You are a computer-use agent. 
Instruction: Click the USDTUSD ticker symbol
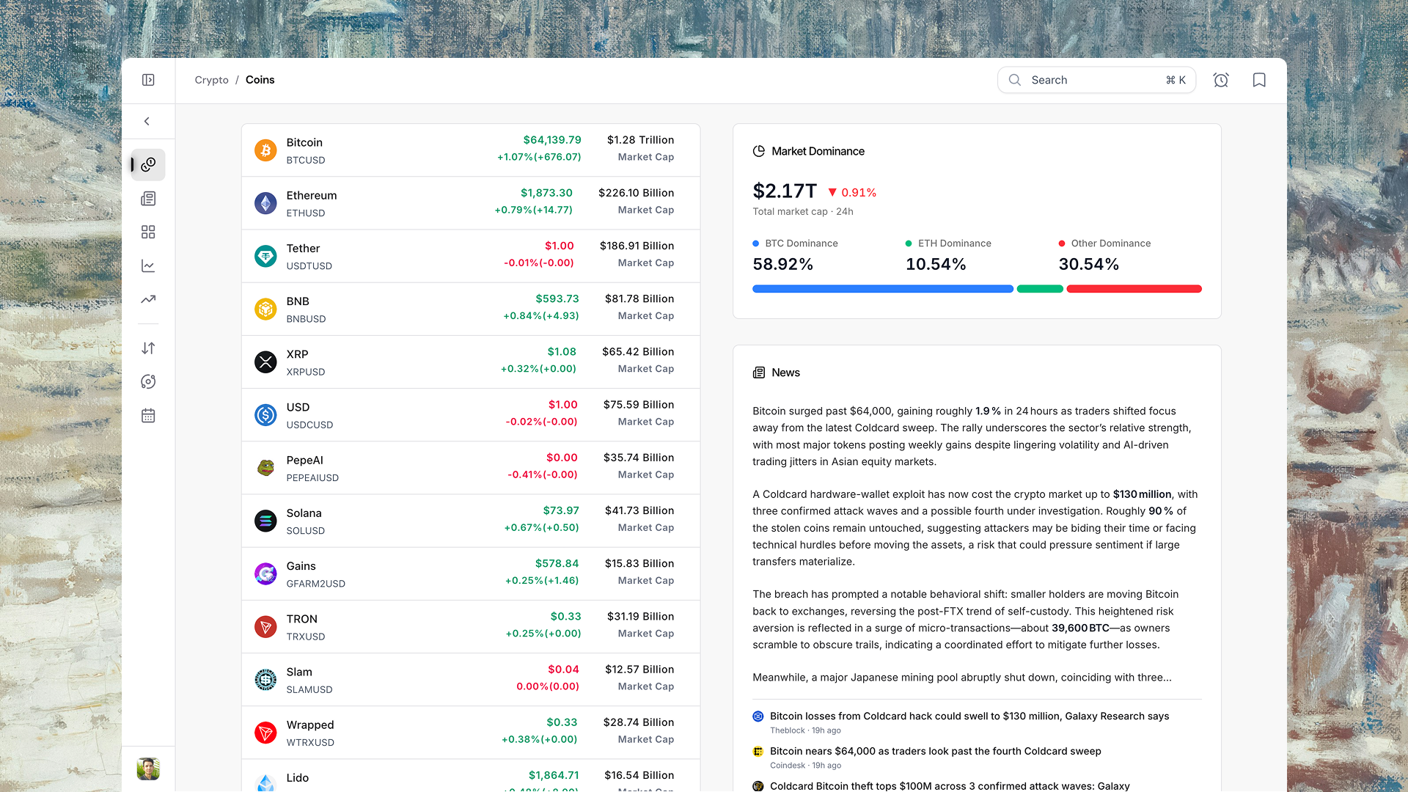coord(309,266)
